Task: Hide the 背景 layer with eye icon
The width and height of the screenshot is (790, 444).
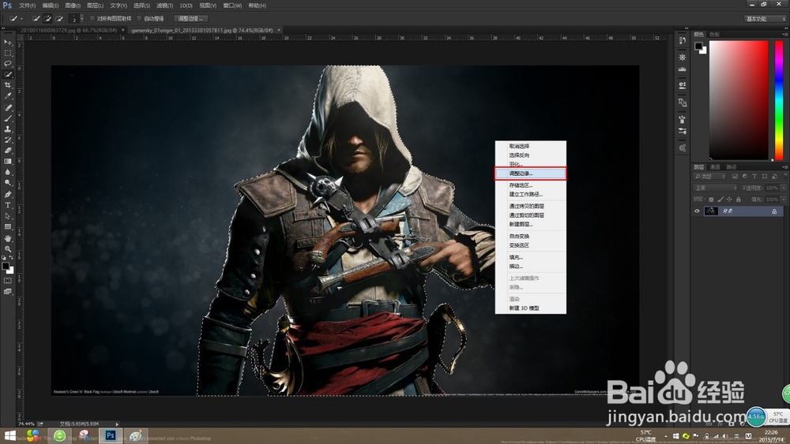Action: point(698,211)
